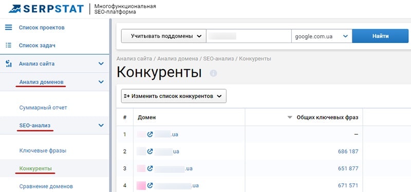The width and height of the screenshot is (411, 192).
Task: Select Анализ доменов section
Action: click(x=42, y=82)
